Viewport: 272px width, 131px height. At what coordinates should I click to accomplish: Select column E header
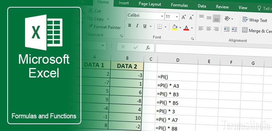pyautogui.click(x=209, y=61)
